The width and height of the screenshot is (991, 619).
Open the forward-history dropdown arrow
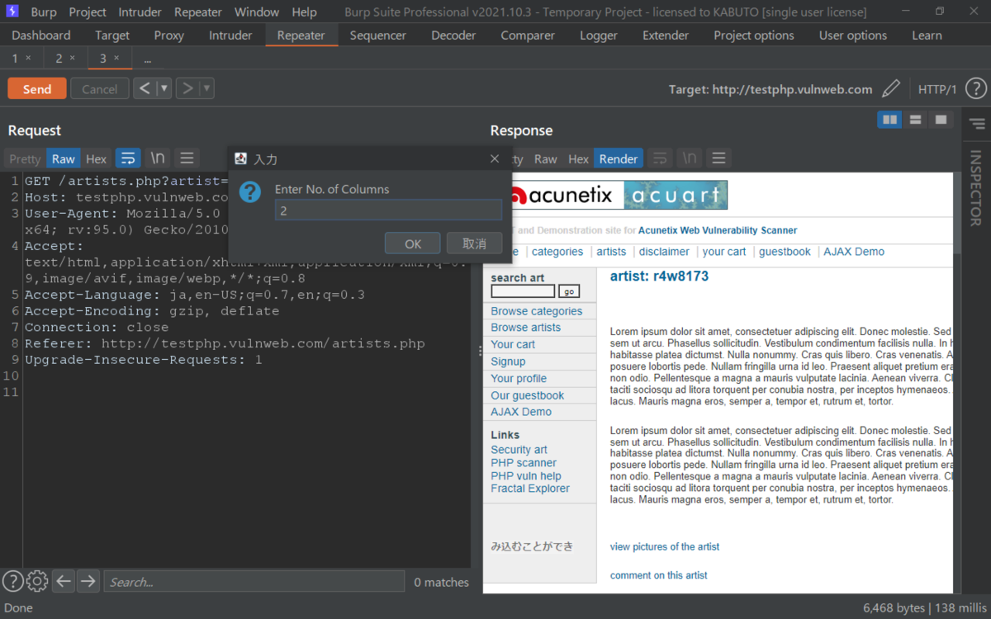(x=206, y=88)
